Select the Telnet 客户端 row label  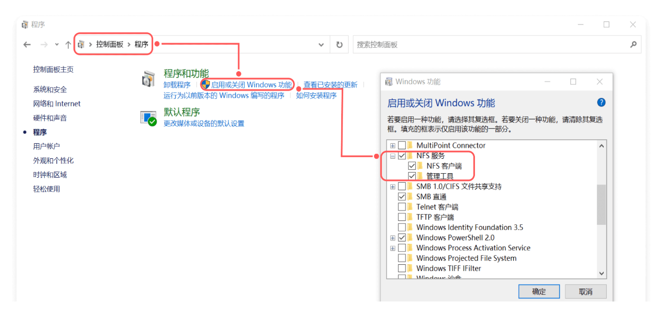tap(437, 207)
